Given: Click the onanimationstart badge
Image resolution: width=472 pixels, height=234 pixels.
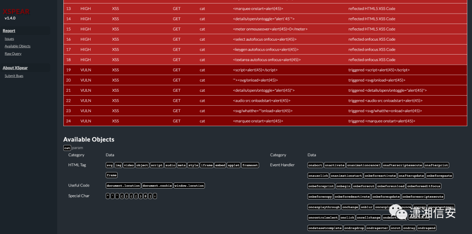Looking at the screenshot, I should pyautogui.click(x=346, y=175).
